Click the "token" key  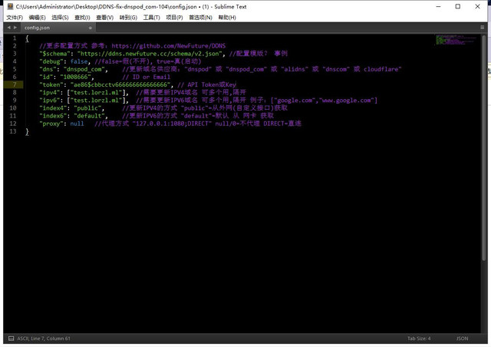point(51,84)
